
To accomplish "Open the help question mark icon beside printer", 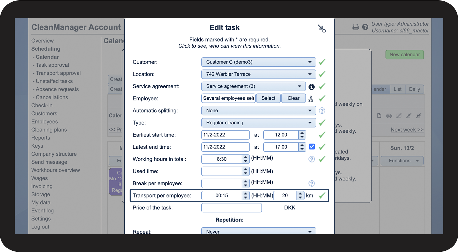I will (365, 27).
